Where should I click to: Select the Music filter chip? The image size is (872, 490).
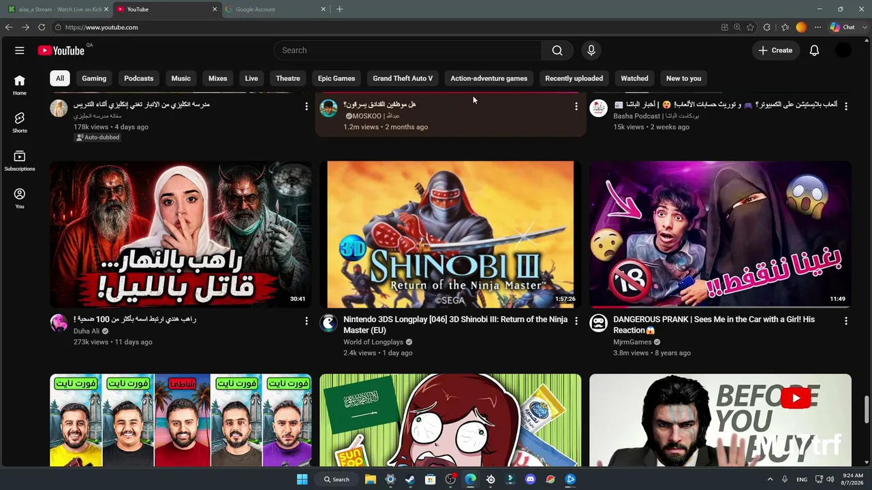click(181, 78)
